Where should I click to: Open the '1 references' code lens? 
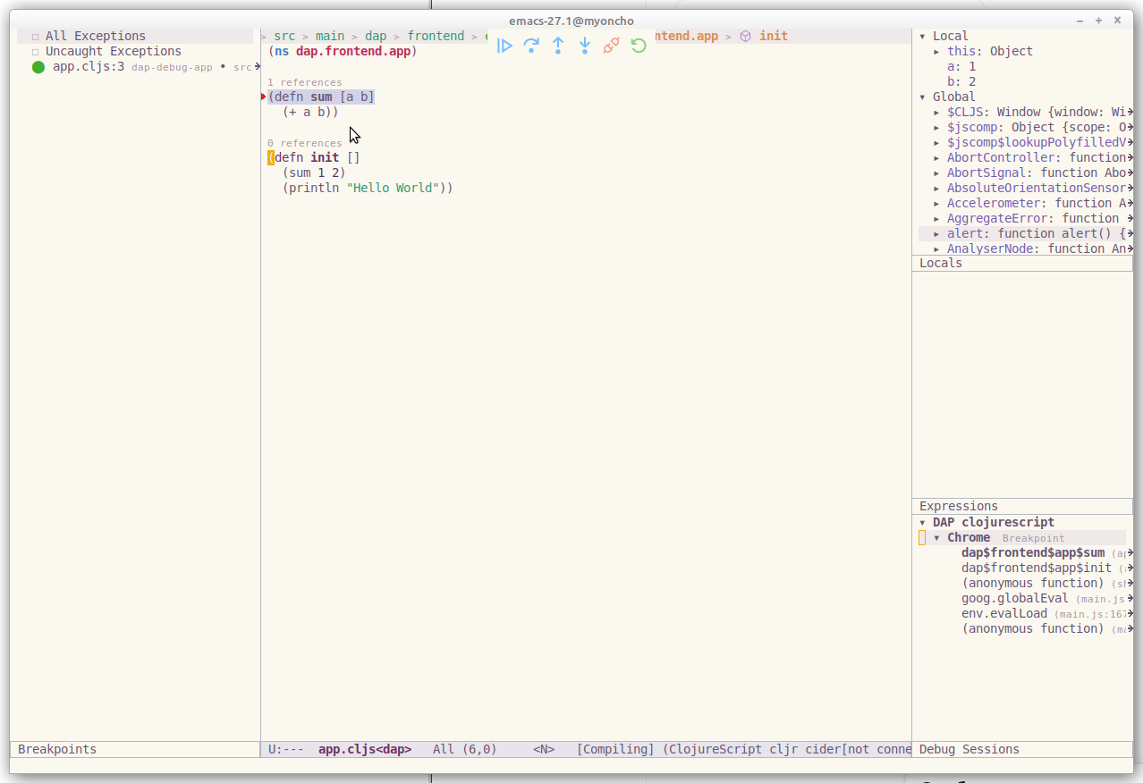click(x=304, y=82)
